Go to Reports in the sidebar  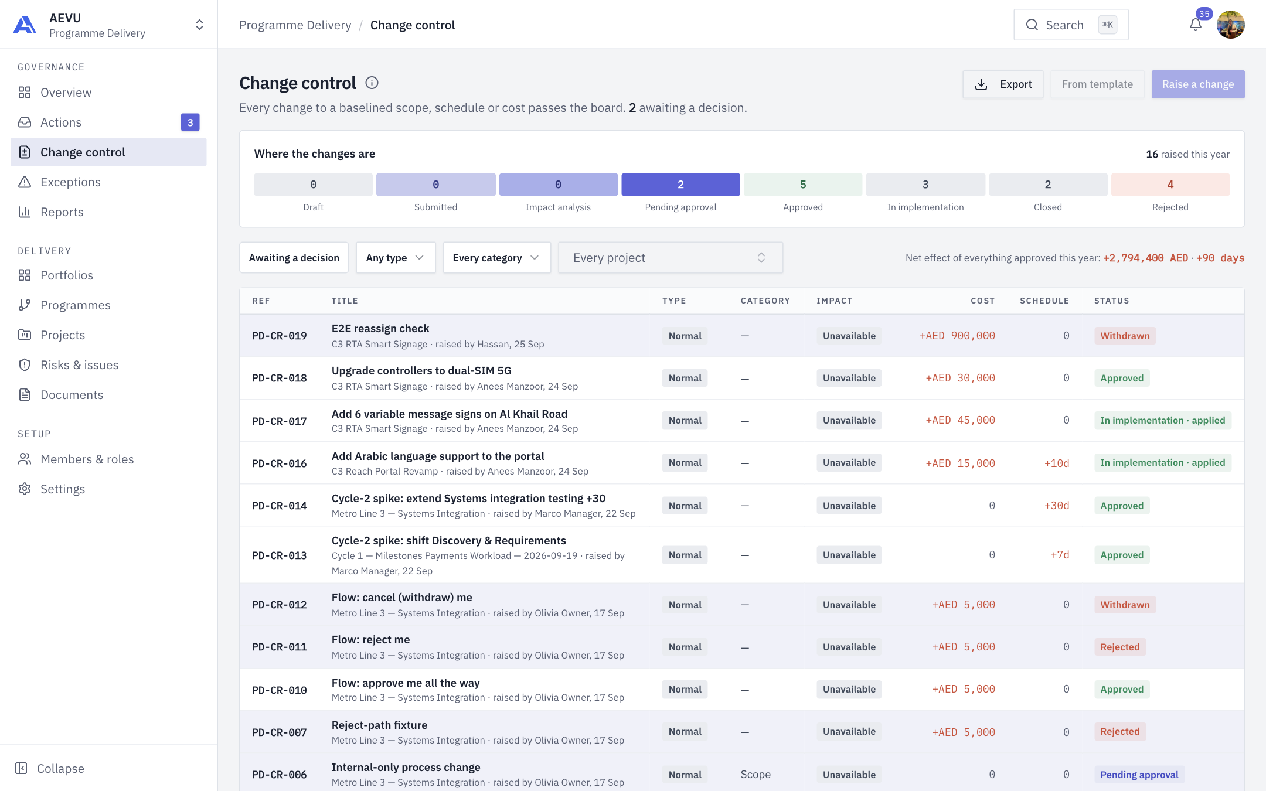[x=108, y=212]
